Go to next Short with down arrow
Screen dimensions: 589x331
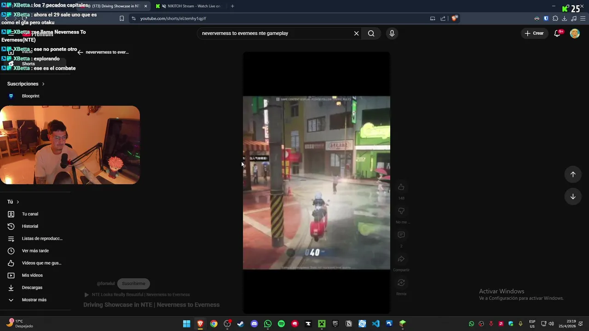pos(573,196)
